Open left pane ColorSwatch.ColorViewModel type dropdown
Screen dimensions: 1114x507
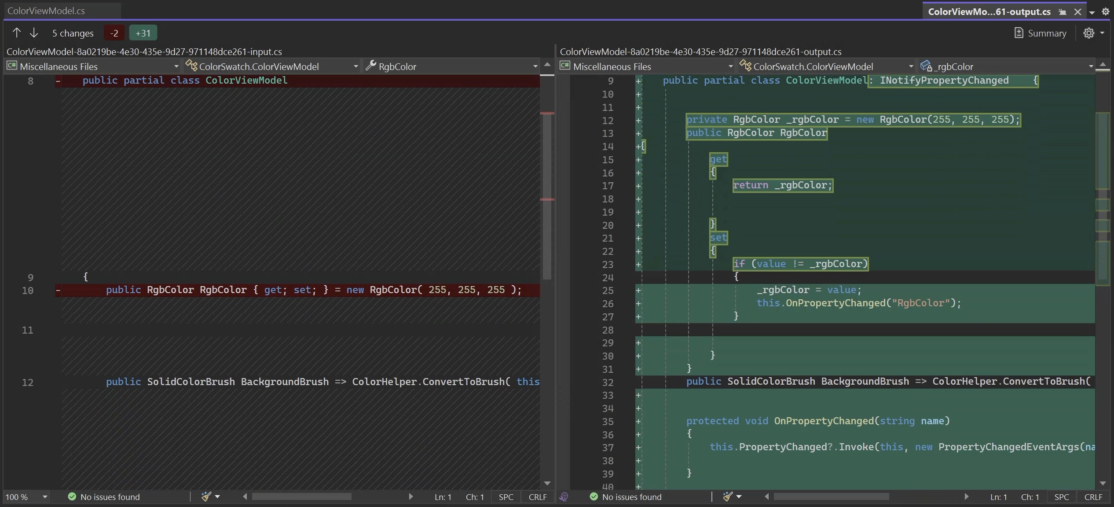[271, 66]
